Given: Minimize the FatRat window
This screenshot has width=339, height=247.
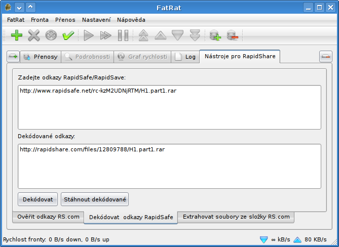Looking at the screenshot, I should point(308,8).
